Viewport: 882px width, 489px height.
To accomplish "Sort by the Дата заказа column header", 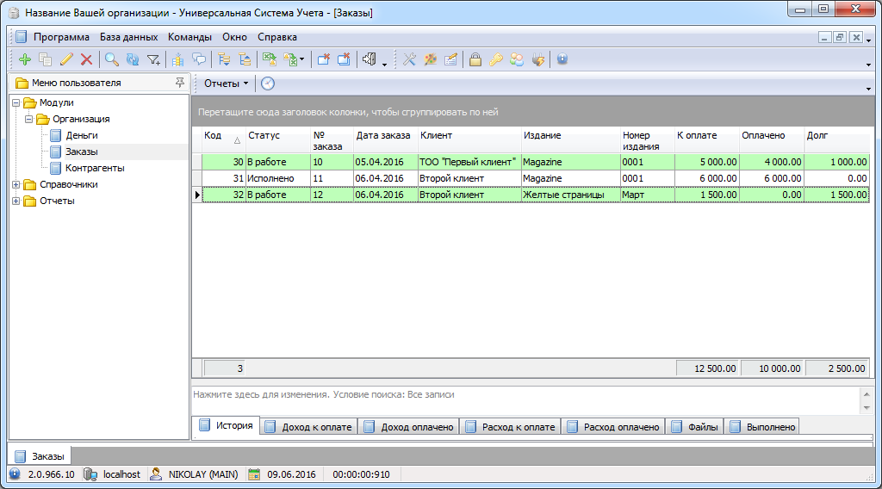I will pos(385,140).
